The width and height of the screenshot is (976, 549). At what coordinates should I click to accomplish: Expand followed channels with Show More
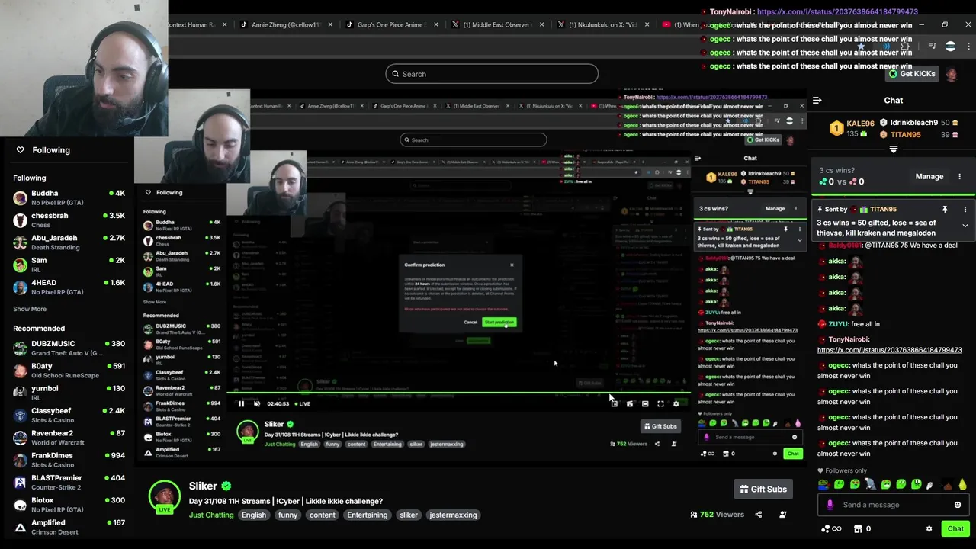click(x=30, y=309)
